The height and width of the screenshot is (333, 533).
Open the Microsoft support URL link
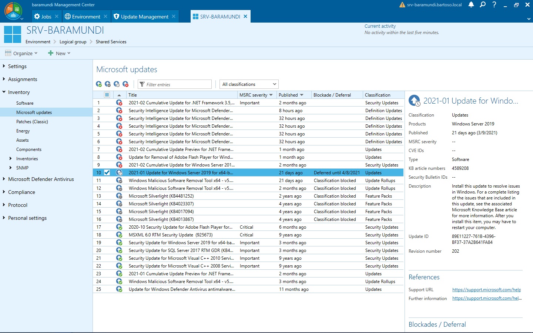pyautogui.click(x=486, y=289)
